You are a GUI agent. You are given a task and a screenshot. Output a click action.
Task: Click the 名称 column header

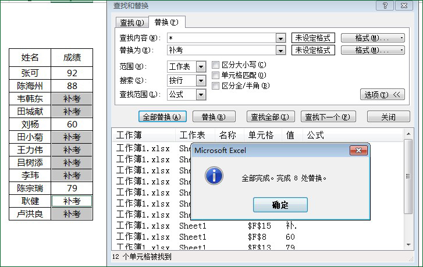[x=230, y=135]
